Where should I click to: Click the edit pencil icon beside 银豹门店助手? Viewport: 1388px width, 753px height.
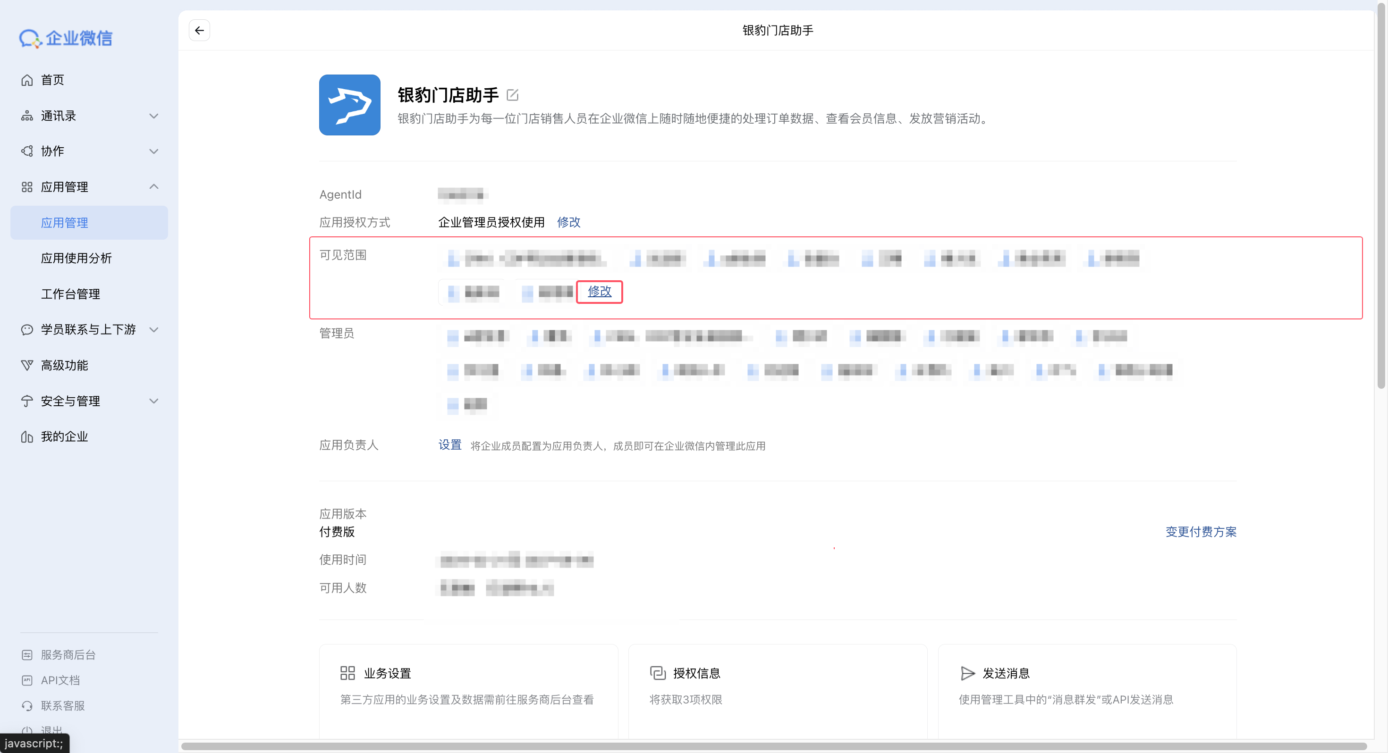point(512,95)
